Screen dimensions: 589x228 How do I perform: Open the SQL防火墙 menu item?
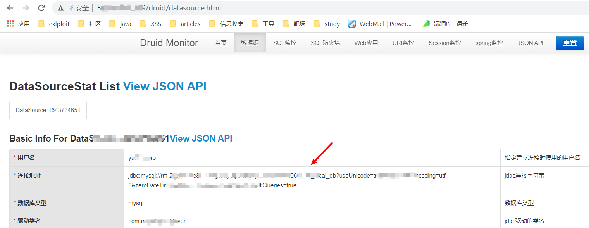tap(325, 43)
